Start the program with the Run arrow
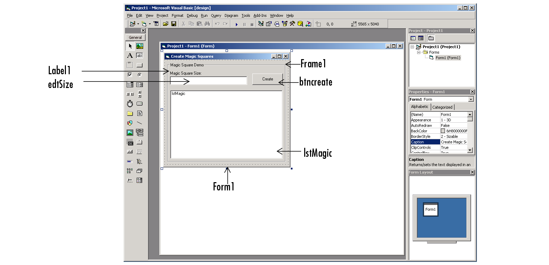The height and width of the screenshot is (265, 549). pyautogui.click(x=237, y=24)
